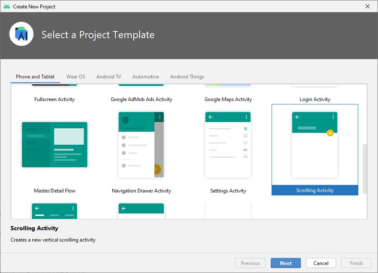Click the Settings Activity caption
The width and height of the screenshot is (378, 273).
228,191
